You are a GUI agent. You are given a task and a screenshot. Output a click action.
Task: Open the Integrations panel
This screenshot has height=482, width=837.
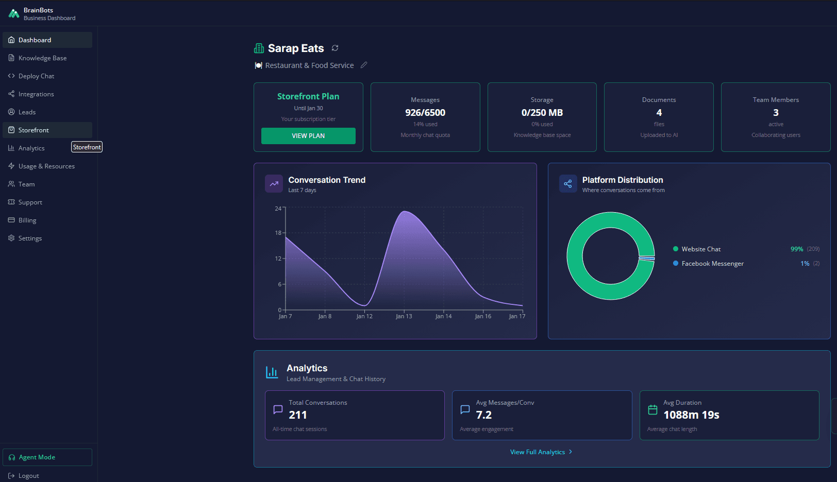tap(36, 94)
